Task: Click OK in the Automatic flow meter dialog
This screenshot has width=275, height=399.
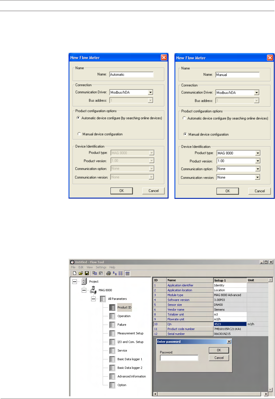Action: coord(122,191)
